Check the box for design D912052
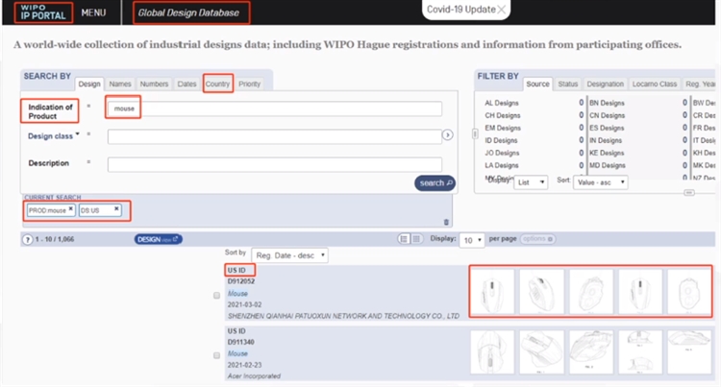This screenshot has width=721, height=387. [216, 296]
